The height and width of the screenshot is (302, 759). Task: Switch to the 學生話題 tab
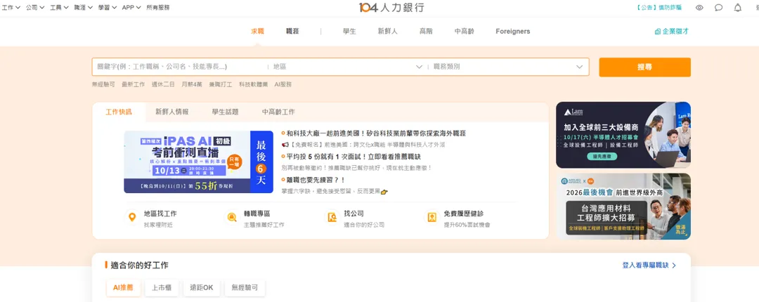pos(225,112)
